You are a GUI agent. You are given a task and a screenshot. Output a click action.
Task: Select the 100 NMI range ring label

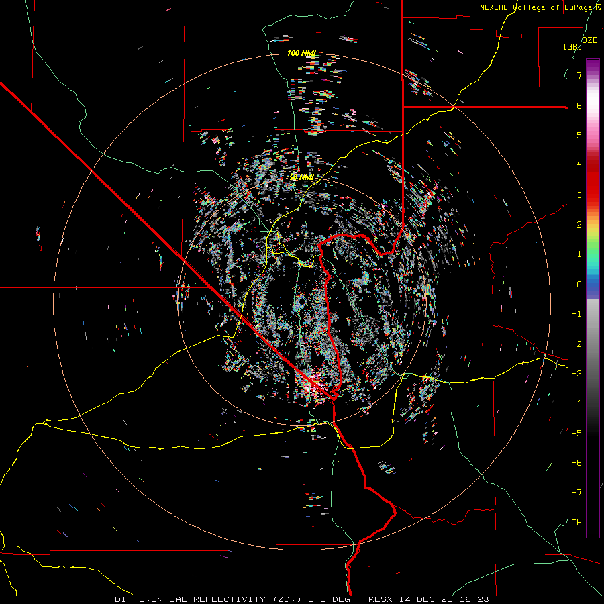[x=302, y=53]
